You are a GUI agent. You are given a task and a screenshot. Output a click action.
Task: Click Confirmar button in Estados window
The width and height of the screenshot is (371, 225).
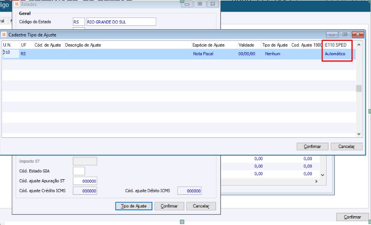click(169, 206)
